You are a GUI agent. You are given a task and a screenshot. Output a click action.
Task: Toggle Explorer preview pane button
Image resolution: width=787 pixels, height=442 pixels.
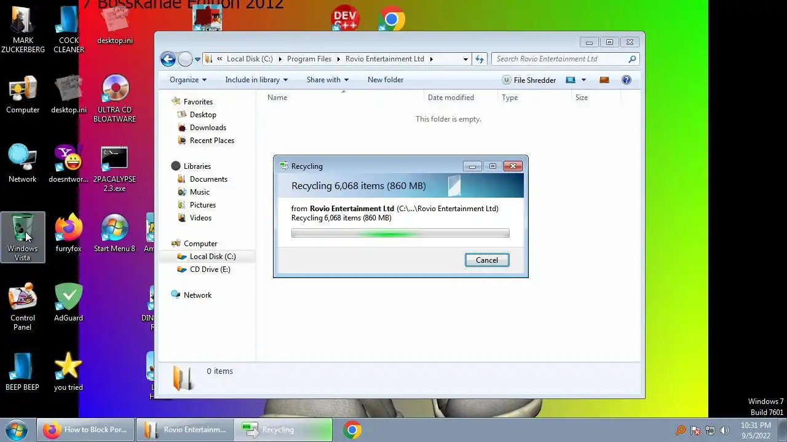click(604, 80)
